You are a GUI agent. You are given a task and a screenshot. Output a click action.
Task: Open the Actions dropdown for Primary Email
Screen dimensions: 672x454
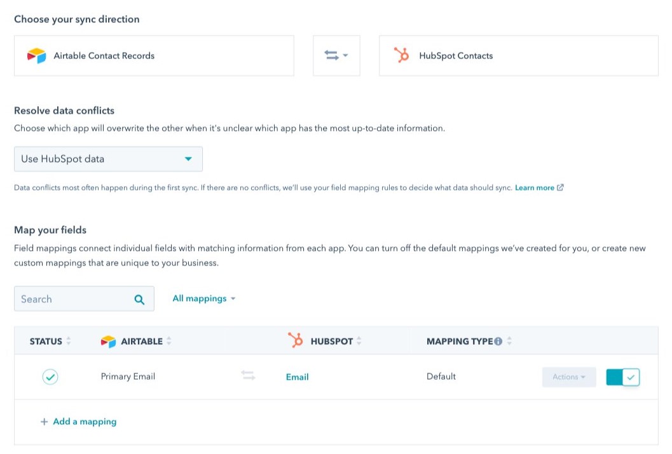tap(569, 377)
